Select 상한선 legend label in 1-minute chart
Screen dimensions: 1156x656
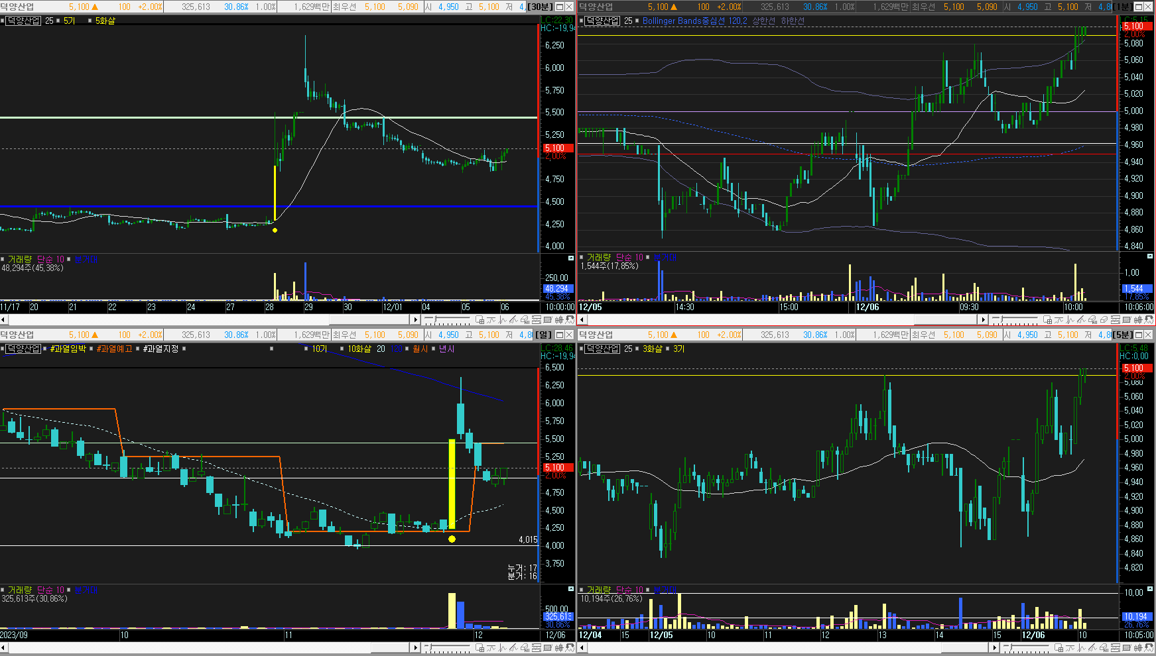pos(763,21)
